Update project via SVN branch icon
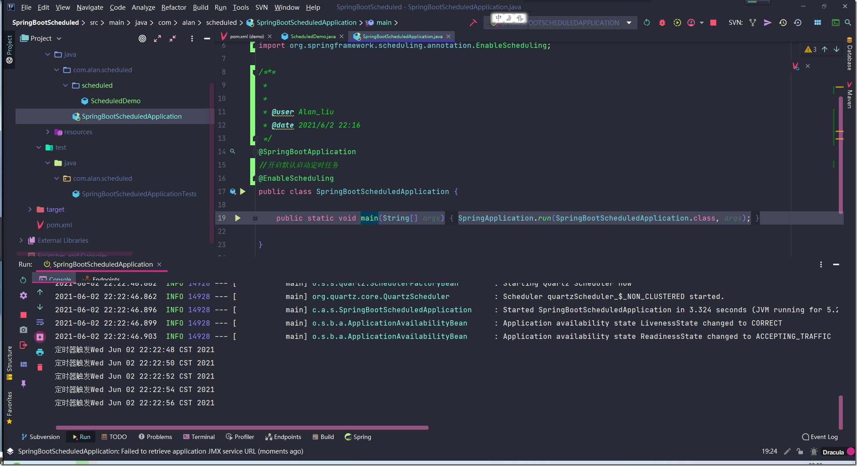 click(753, 23)
